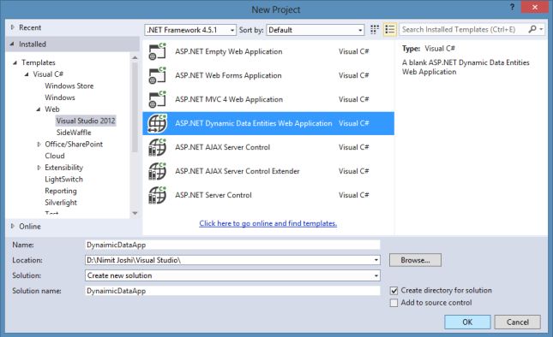Open the dialog help question mark

(x=512, y=7)
